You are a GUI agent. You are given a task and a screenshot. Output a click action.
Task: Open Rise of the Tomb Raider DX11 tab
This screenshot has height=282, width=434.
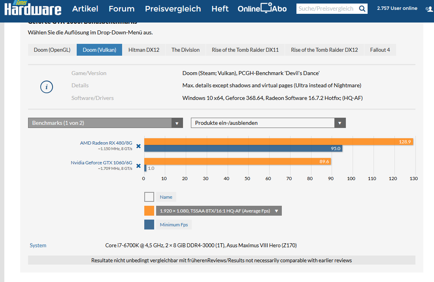pyautogui.click(x=245, y=50)
